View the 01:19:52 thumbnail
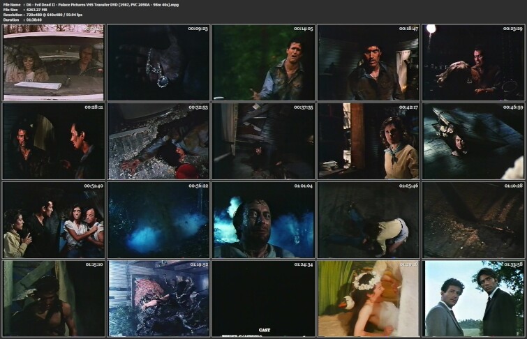The image size is (527, 339). tap(158, 299)
